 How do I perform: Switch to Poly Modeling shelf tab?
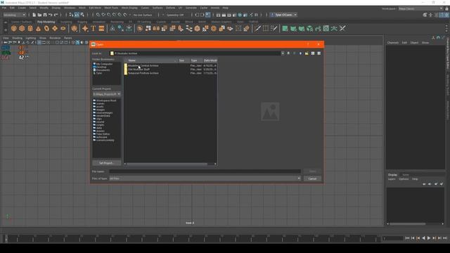click(46, 22)
